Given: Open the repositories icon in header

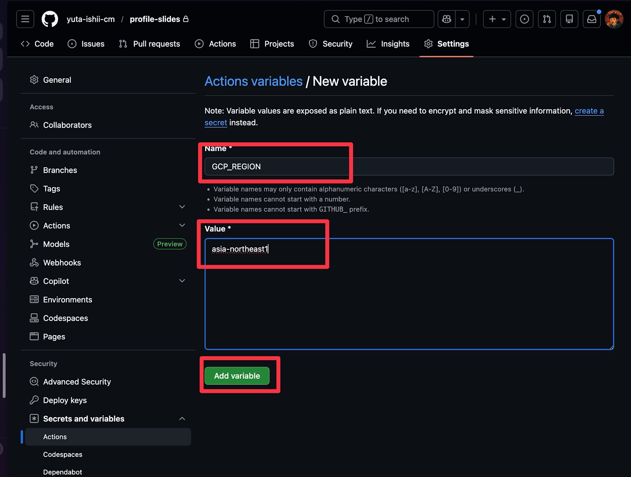Looking at the screenshot, I should (569, 19).
